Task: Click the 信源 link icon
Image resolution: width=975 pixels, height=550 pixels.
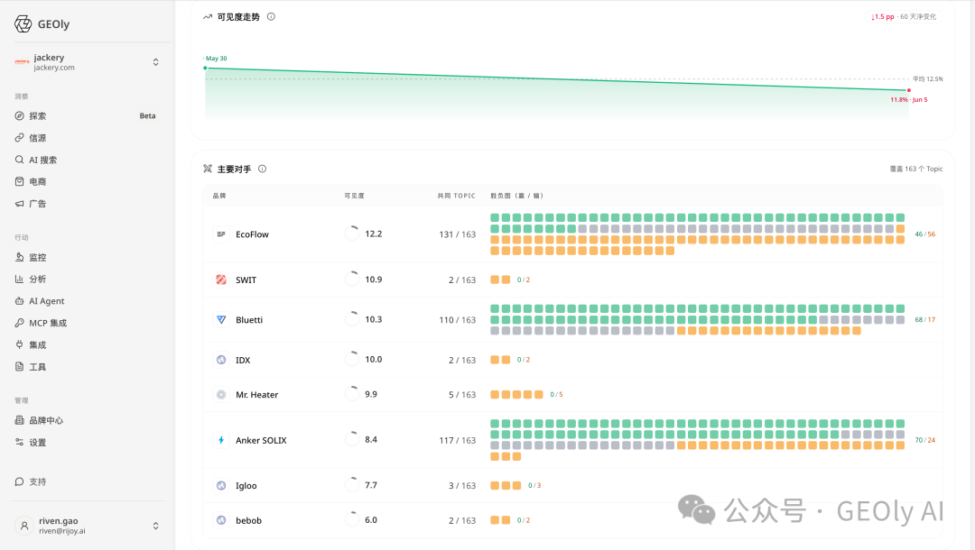Action: [19, 138]
